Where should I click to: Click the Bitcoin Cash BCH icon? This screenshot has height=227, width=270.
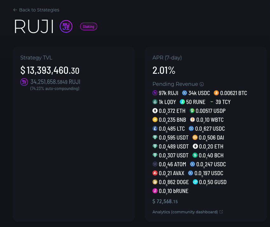195,155
